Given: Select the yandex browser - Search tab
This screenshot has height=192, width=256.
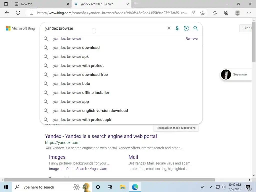Looking at the screenshot, I should pos(101,4).
